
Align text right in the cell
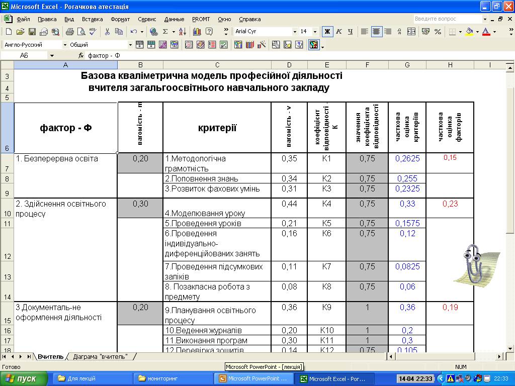pyautogui.click(x=388, y=32)
